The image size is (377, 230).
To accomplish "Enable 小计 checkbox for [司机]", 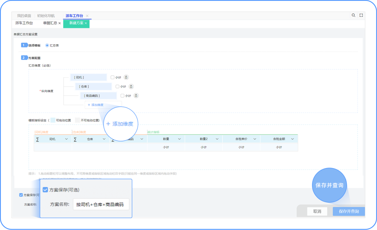I will tap(112, 77).
